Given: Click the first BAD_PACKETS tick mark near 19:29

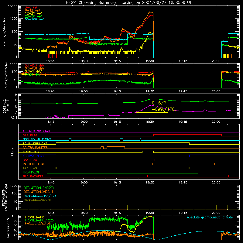Looking at the screenshot, I should [148, 176].
